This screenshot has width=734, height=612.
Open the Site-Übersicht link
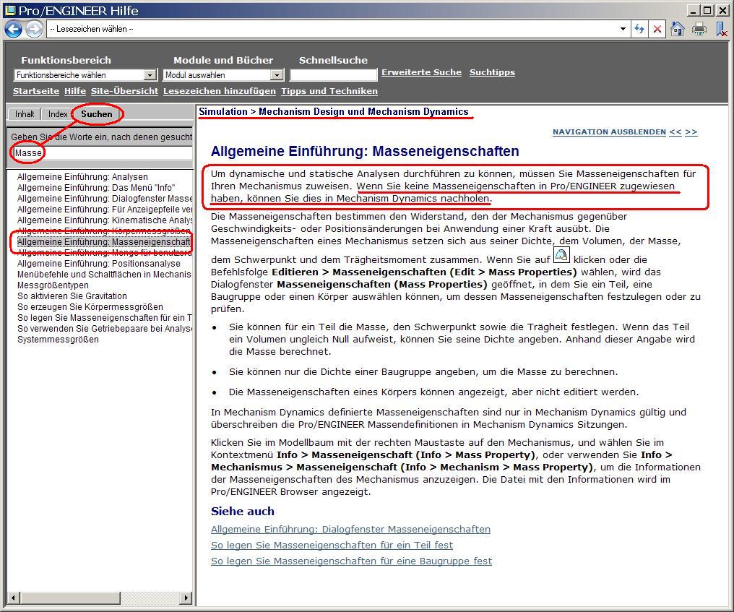pos(124,91)
